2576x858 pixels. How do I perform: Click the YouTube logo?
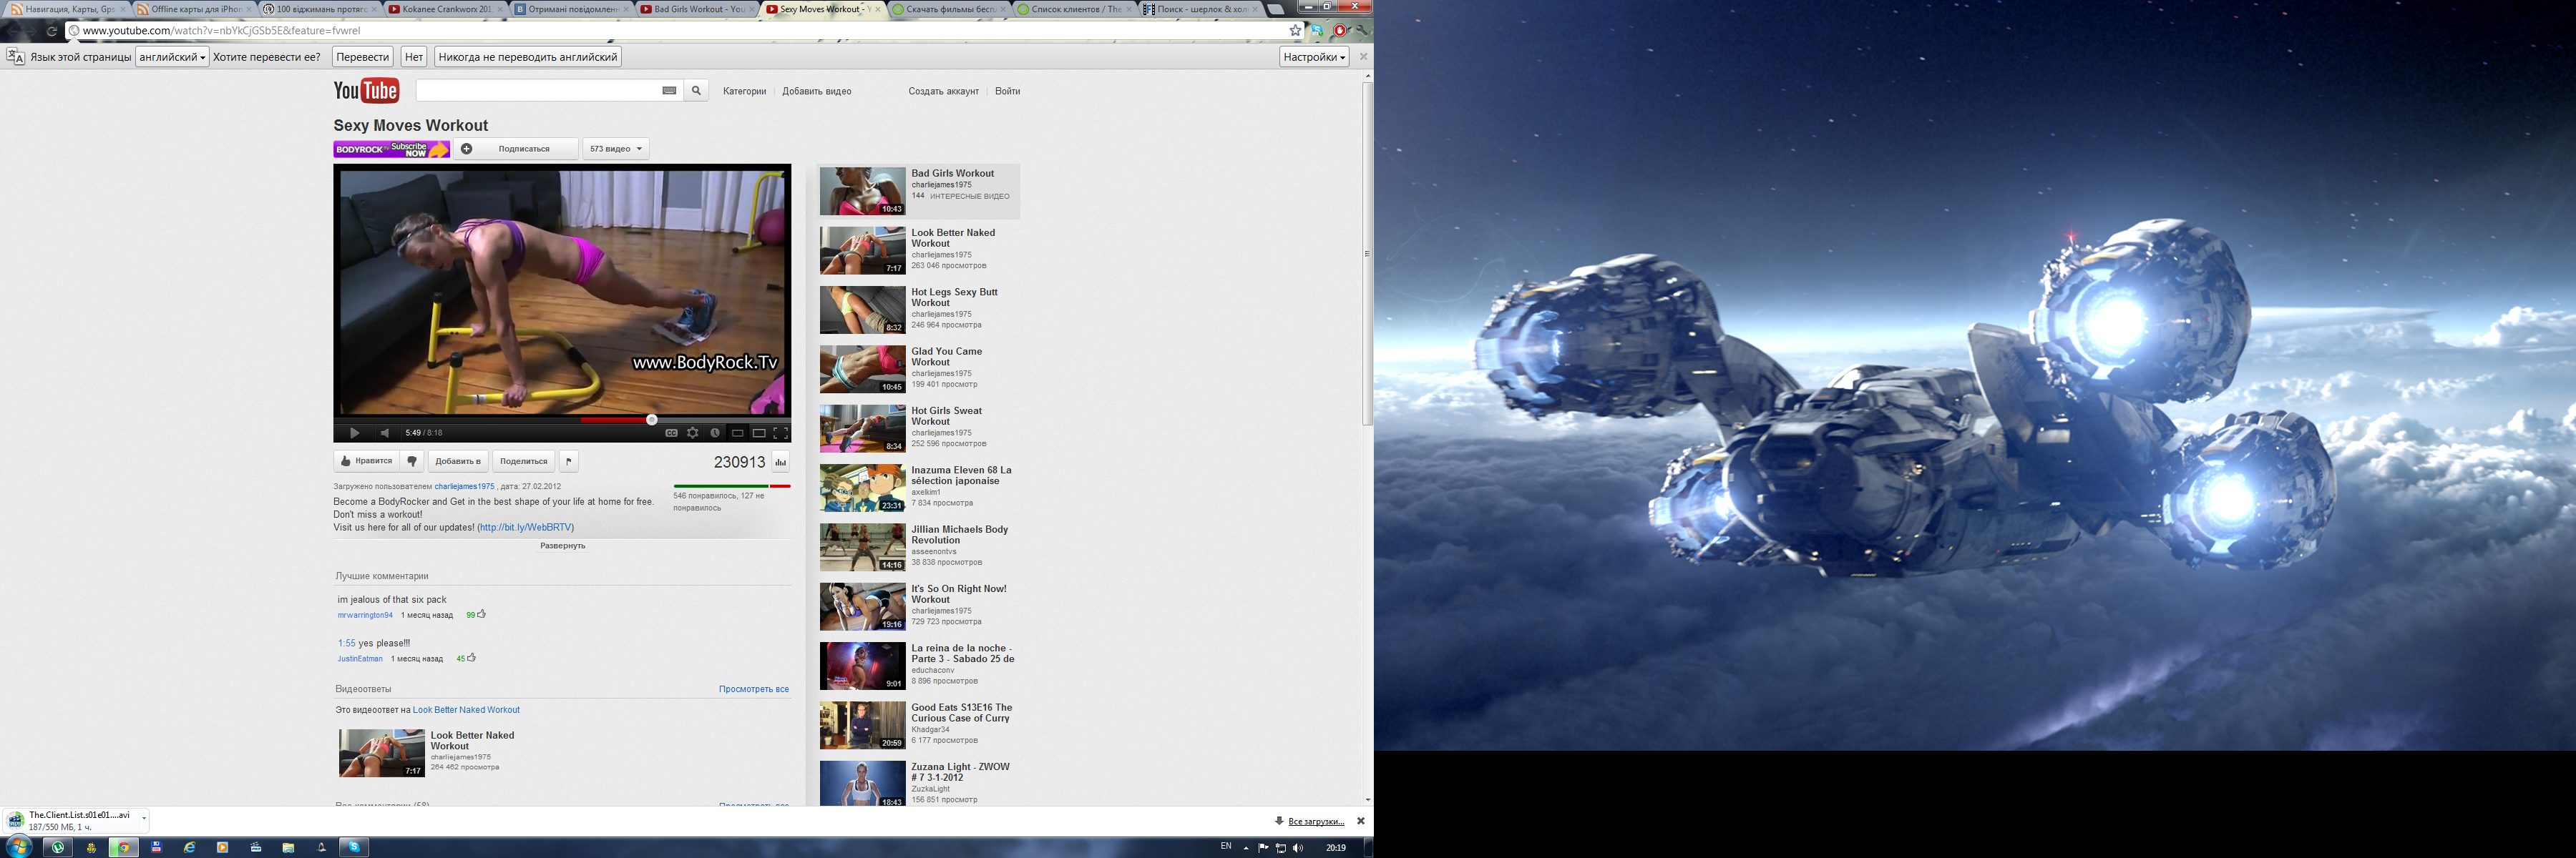coord(366,91)
